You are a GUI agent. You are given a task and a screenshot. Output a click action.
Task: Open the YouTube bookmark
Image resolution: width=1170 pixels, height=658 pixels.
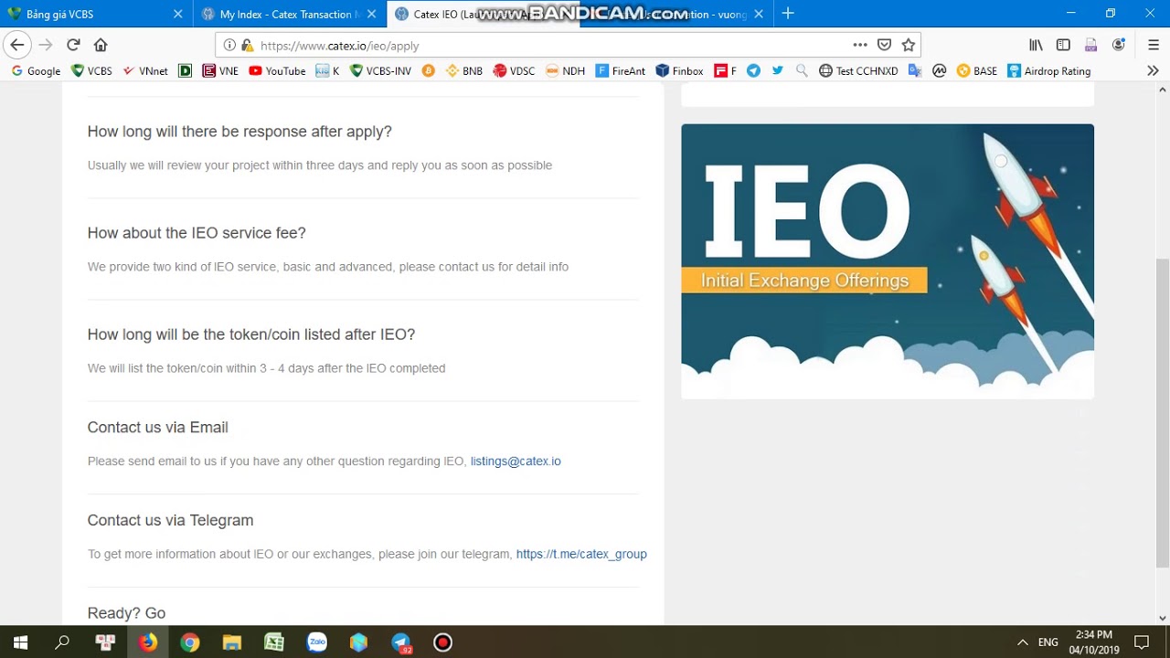tap(277, 70)
